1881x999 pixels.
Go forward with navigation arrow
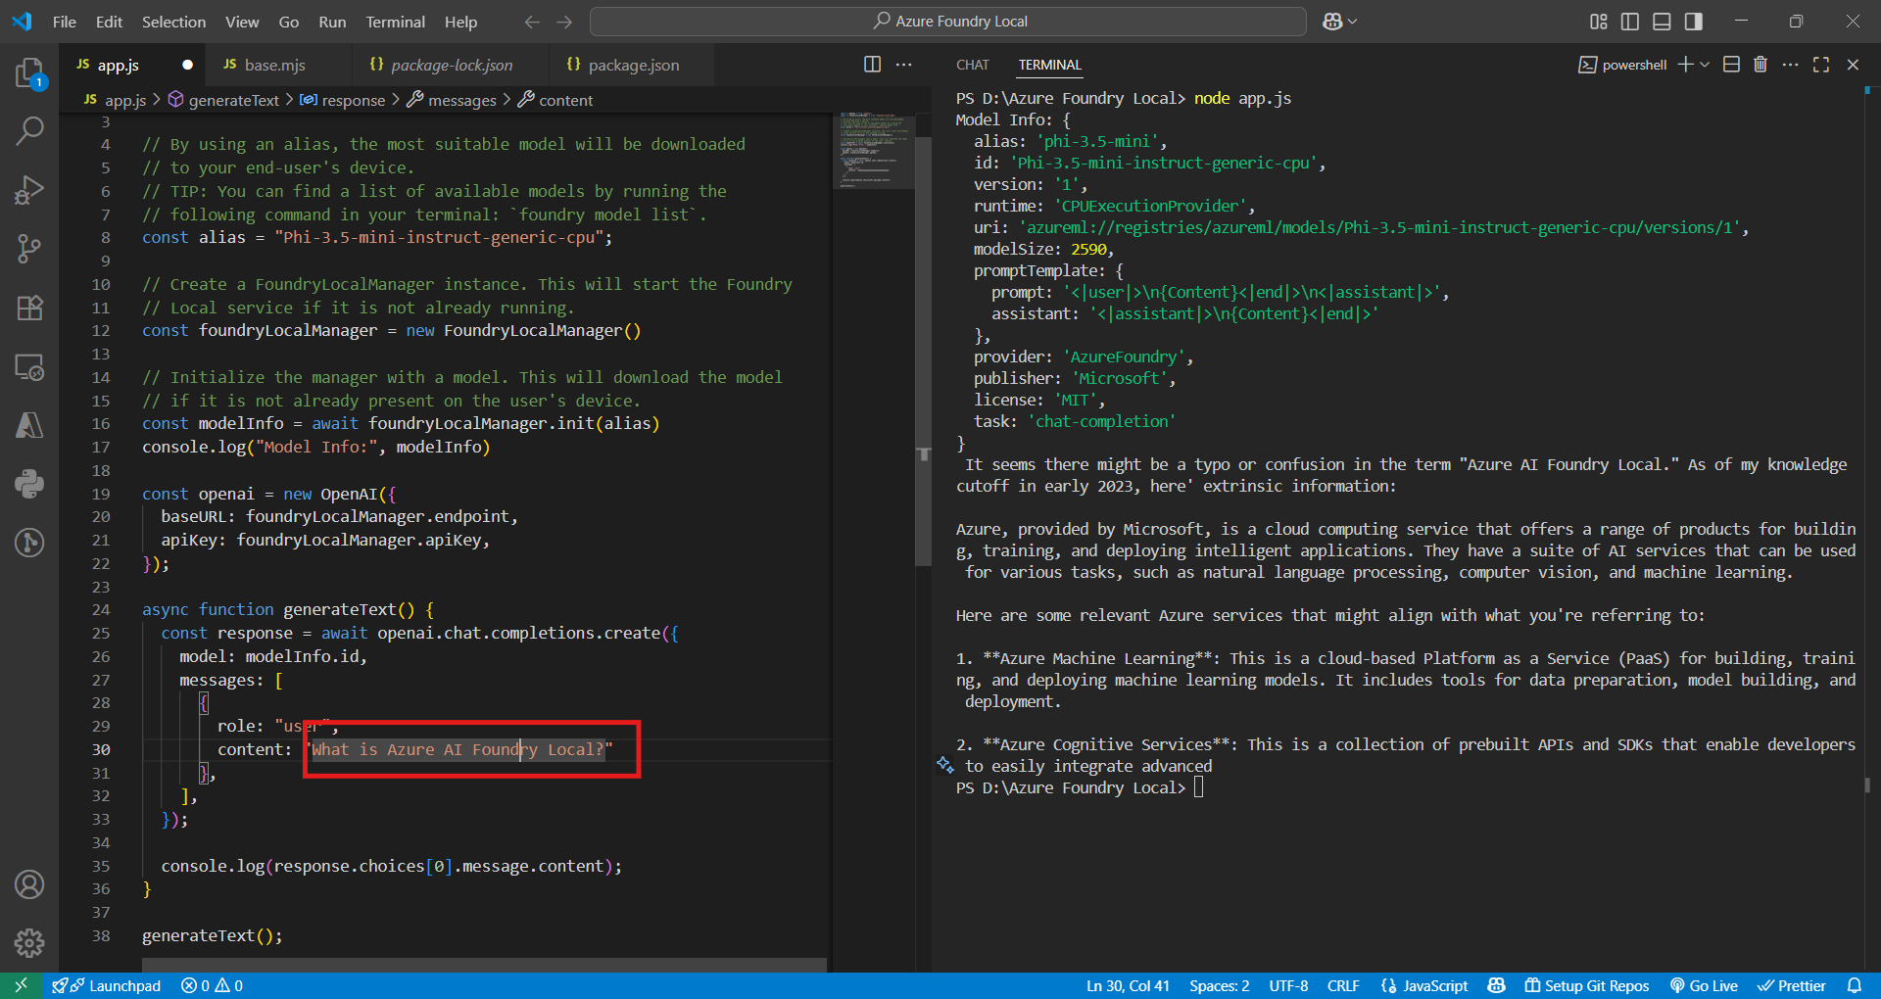click(564, 22)
